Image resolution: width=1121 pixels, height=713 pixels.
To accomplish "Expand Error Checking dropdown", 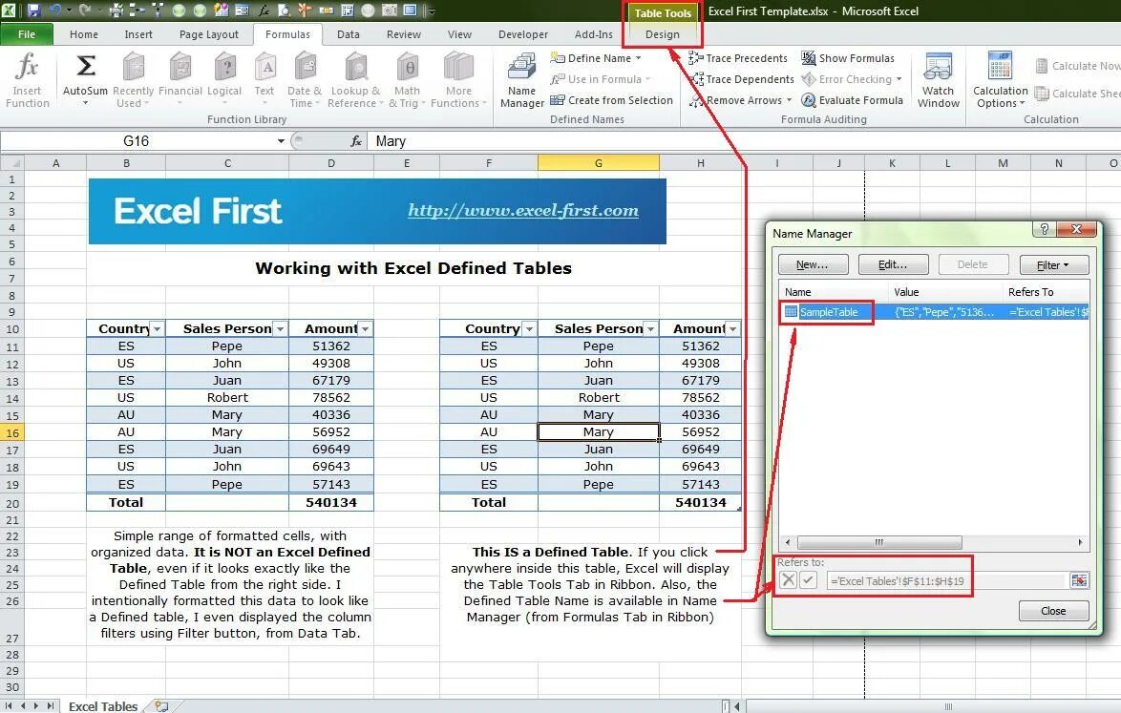I will point(899,79).
